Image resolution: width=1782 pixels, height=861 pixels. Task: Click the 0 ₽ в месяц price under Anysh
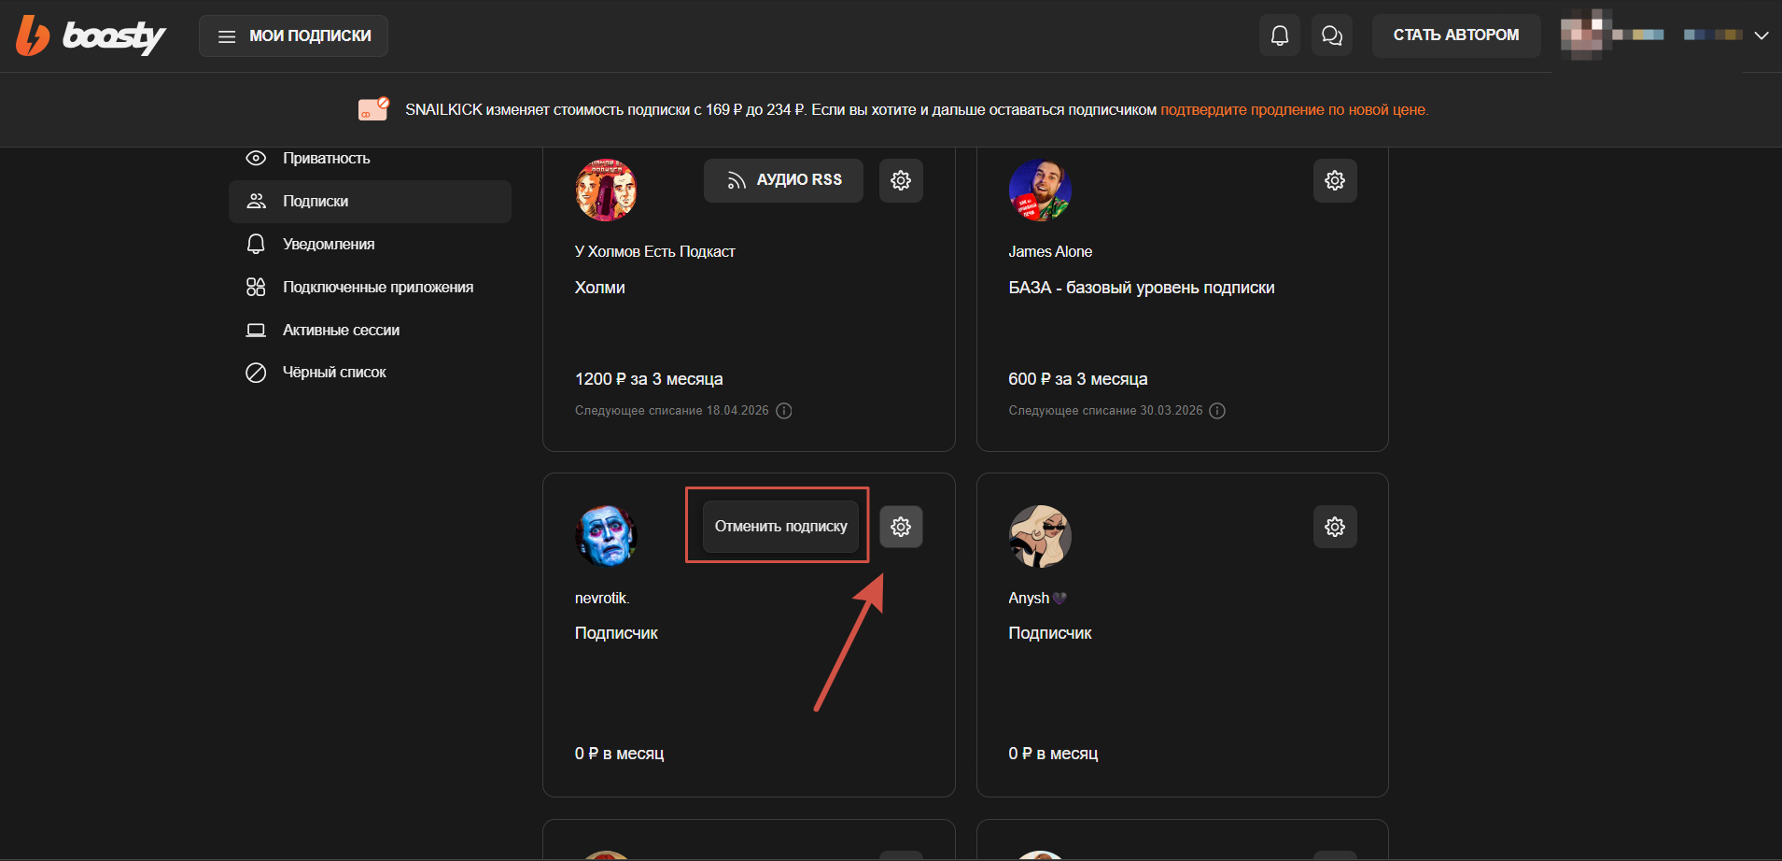pyautogui.click(x=1053, y=754)
